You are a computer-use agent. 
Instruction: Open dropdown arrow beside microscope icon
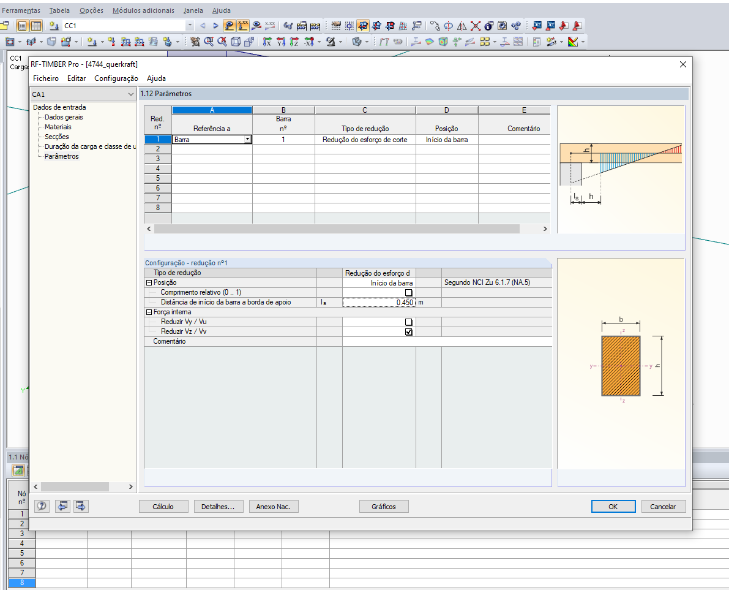(x=340, y=42)
